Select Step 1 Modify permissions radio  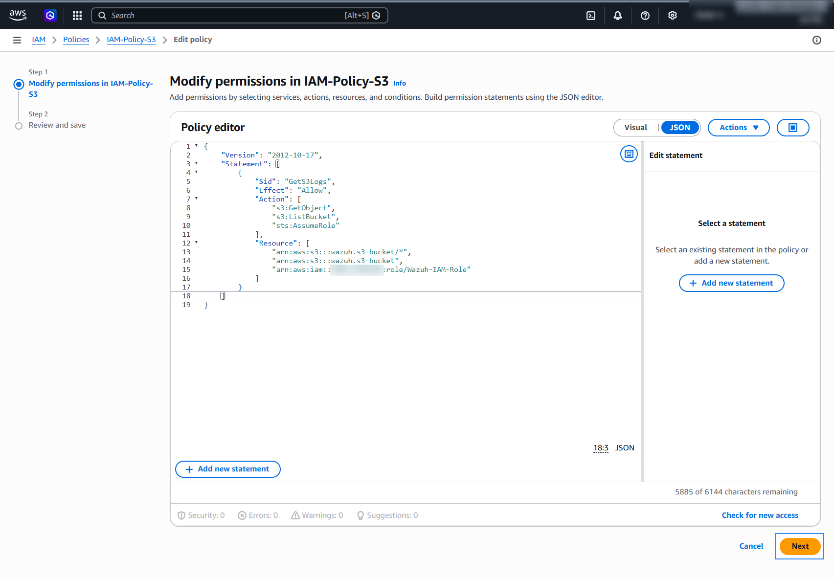click(x=19, y=84)
